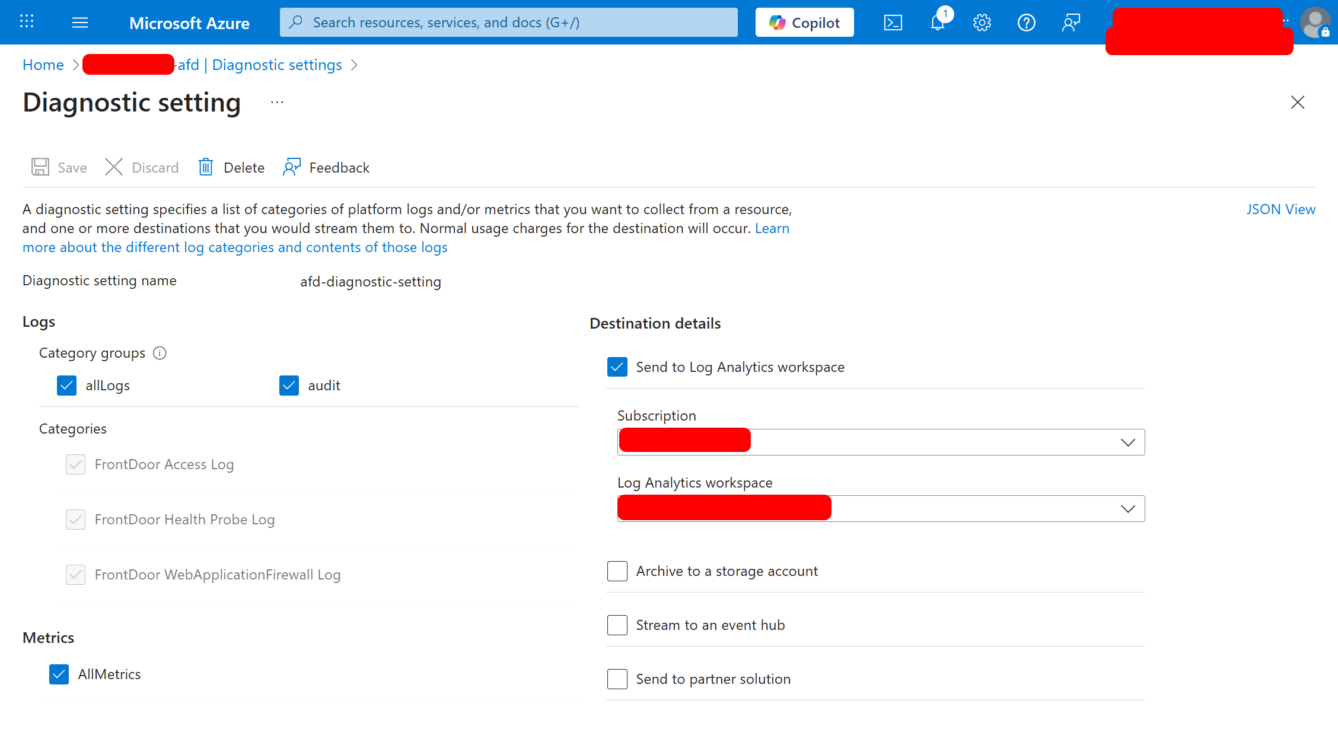Open the hamburger navigation menu

click(79, 22)
